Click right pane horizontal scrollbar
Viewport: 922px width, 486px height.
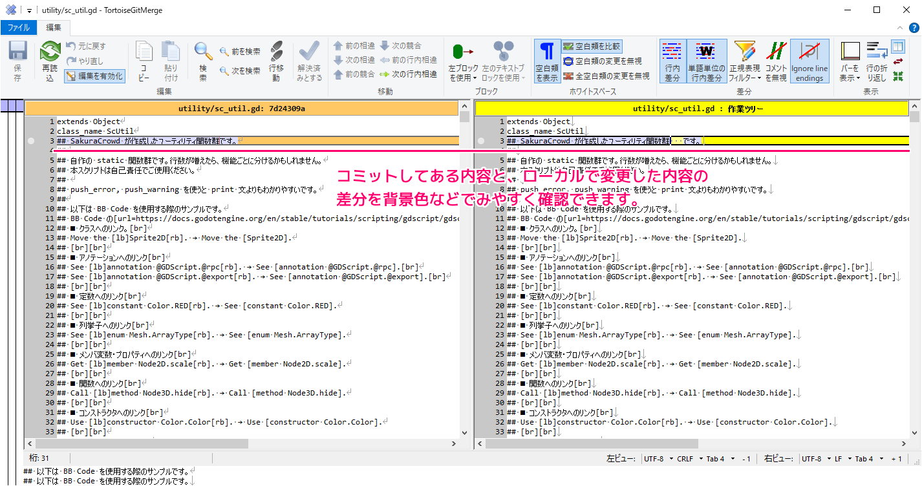(692, 444)
